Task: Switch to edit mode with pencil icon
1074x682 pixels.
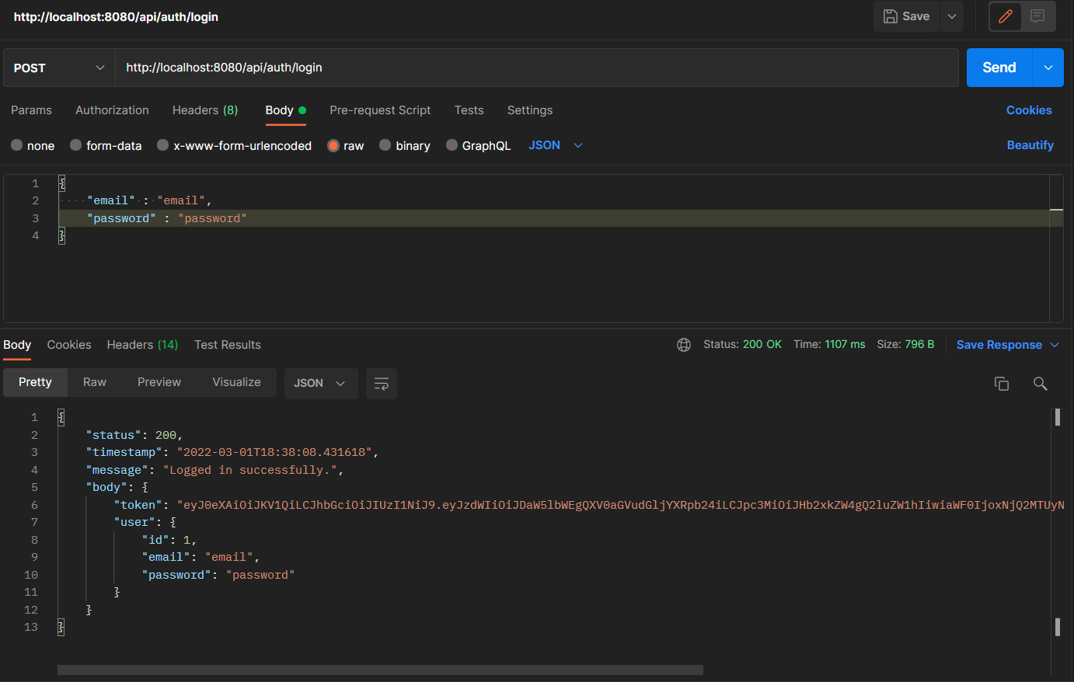Action: [x=1006, y=16]
